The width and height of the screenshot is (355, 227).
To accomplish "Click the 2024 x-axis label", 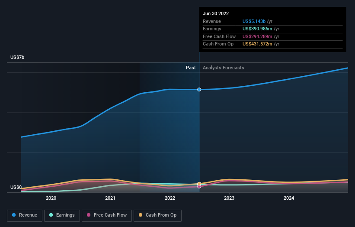I will click(x=289, y=198).
